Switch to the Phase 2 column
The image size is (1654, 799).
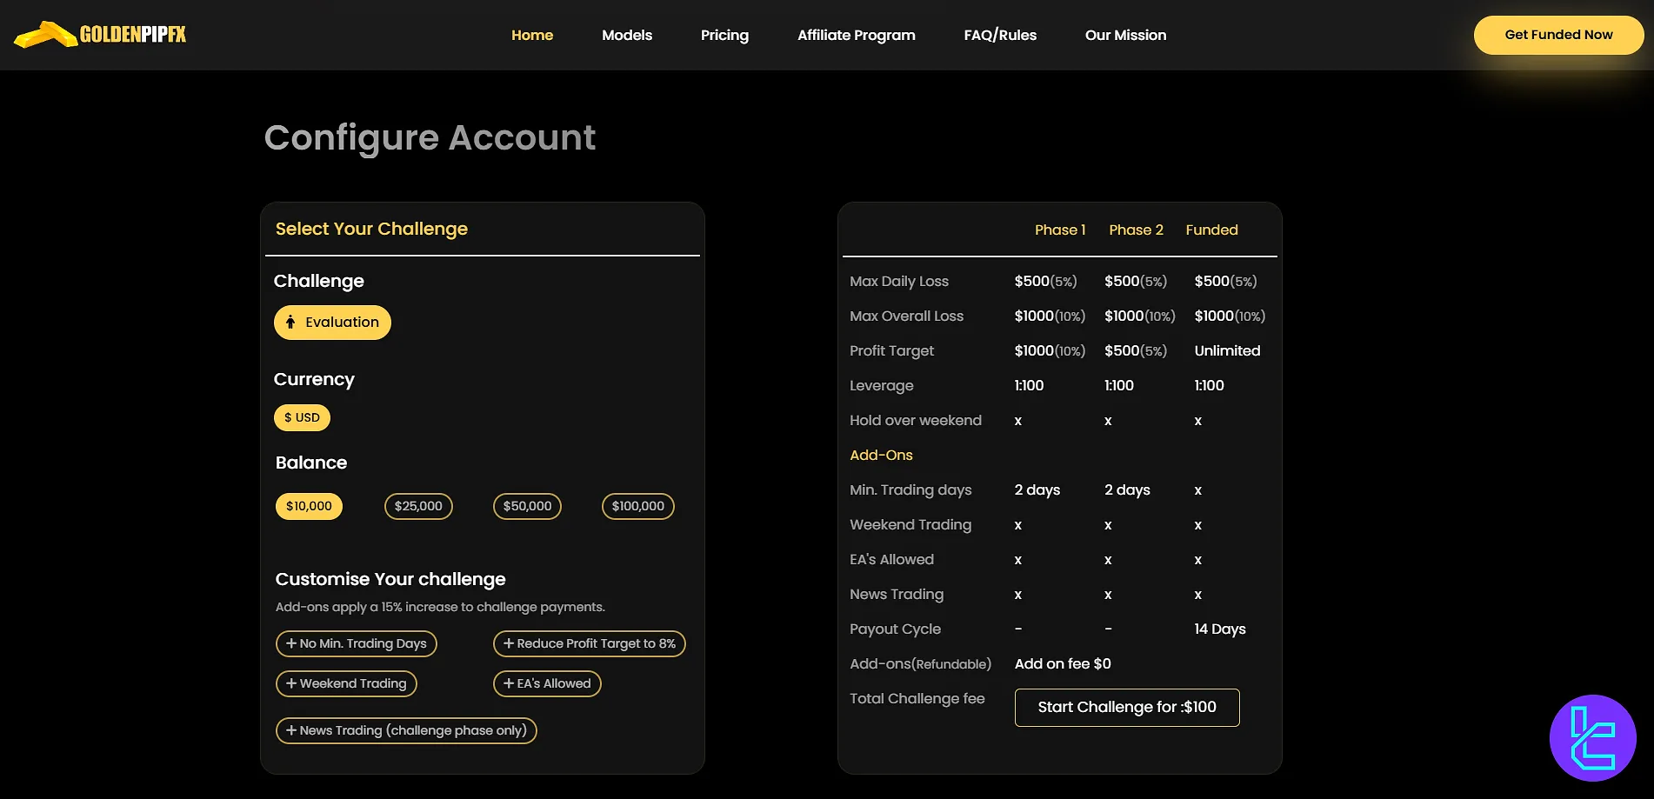(x=1136, y=230)
